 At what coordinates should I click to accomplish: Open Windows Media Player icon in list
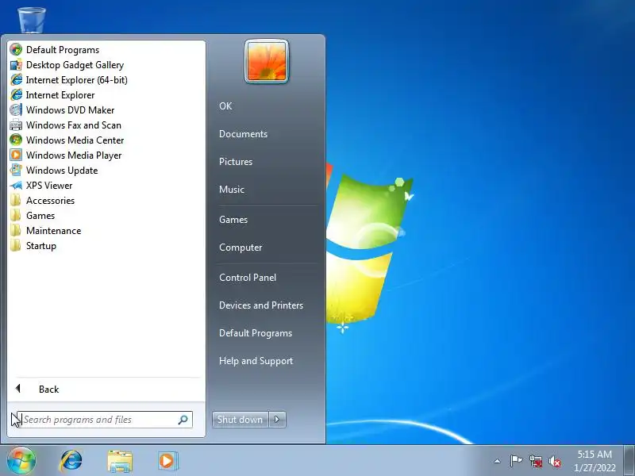point(16,155)
